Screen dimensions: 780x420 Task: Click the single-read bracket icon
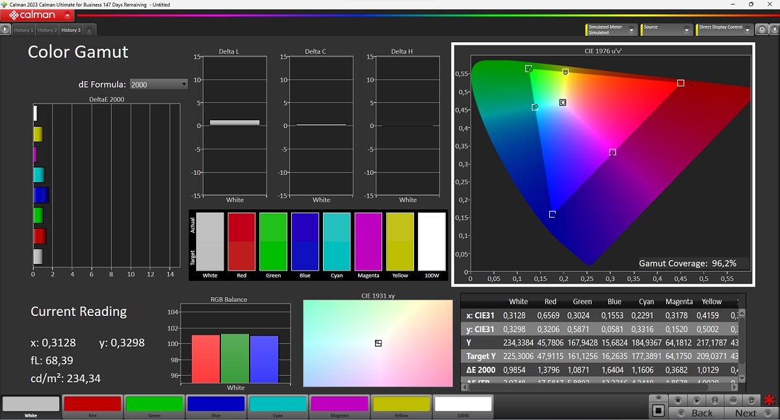click(x=715, y=400)
